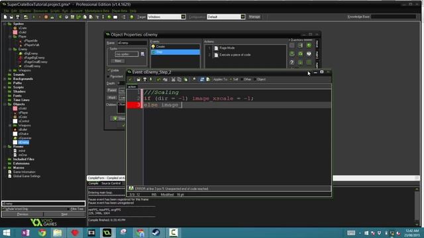This screenshot has height=238, width=424.
Task: Open the Configuration dropdown showing Default
Action: tap(242, 17)
